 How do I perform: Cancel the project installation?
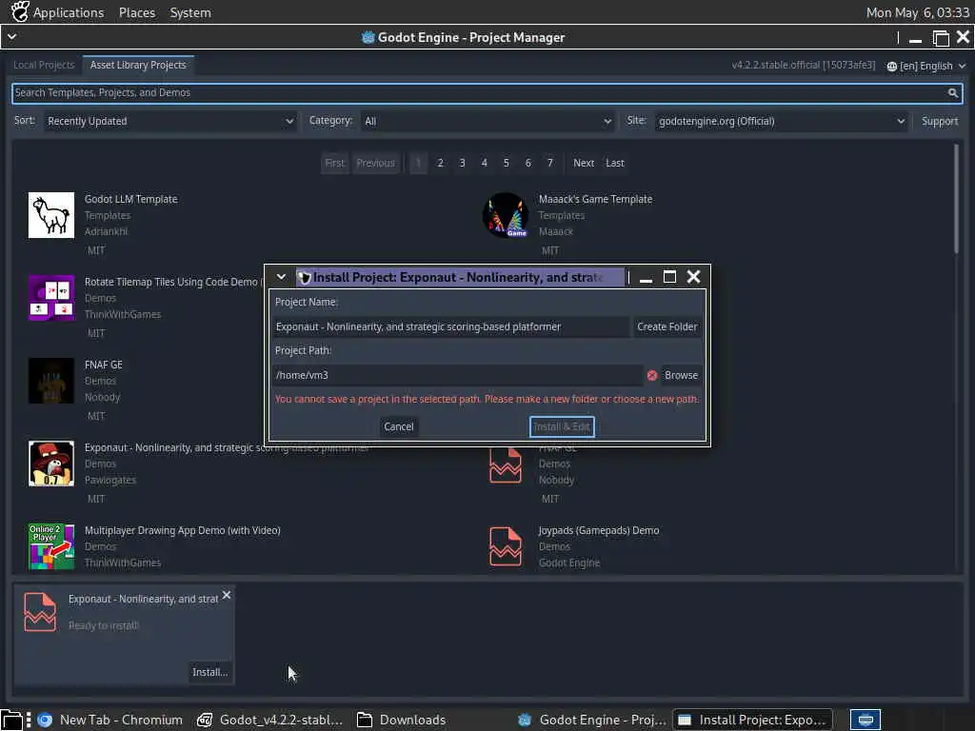click(x=399, y=426)
